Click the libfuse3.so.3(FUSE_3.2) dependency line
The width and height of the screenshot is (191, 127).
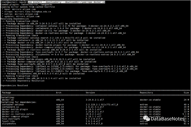pyautogui.click(x=69, y=66)
